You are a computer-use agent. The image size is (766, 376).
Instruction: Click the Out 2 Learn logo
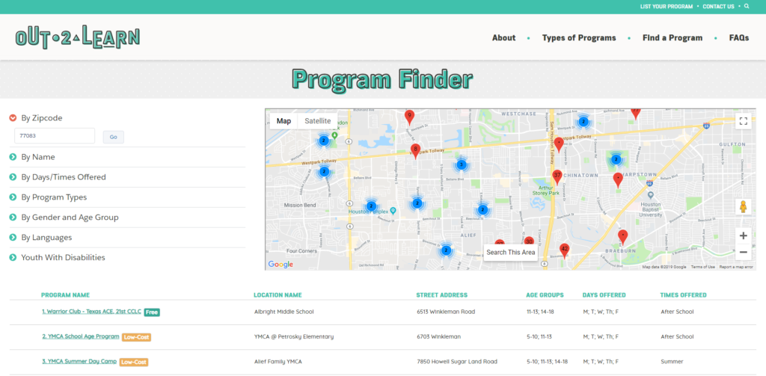(x=78, y=37)
